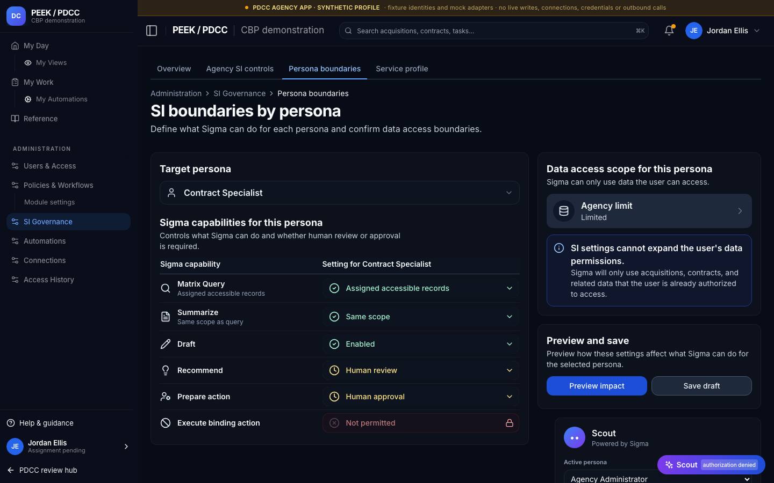Open the Summarize Same scope dropdown
Image resolution: width=774 pixels, height=483 pixels.
click(x=421, y=317)
